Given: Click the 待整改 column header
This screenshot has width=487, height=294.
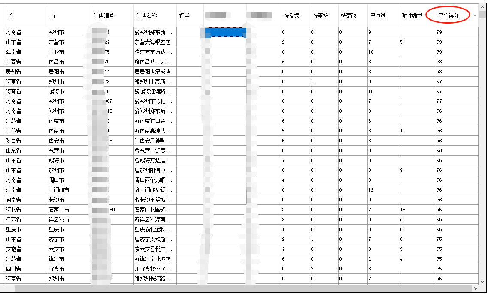Looking at the screenshot, I should pos(348,16).
